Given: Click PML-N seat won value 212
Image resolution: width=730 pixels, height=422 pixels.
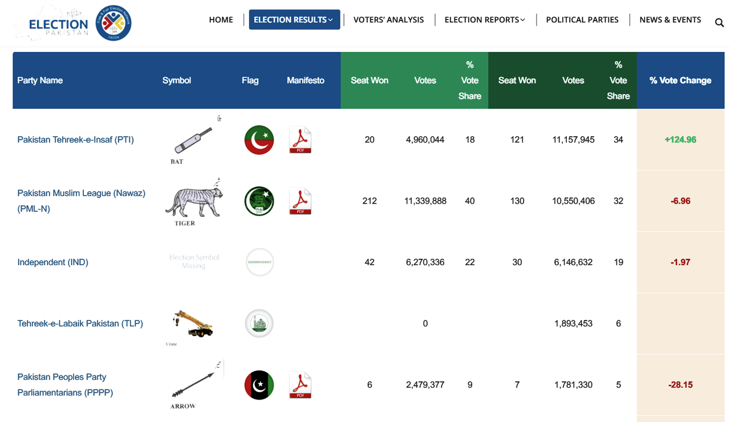Looking at the screenshot, I should 370,201.
